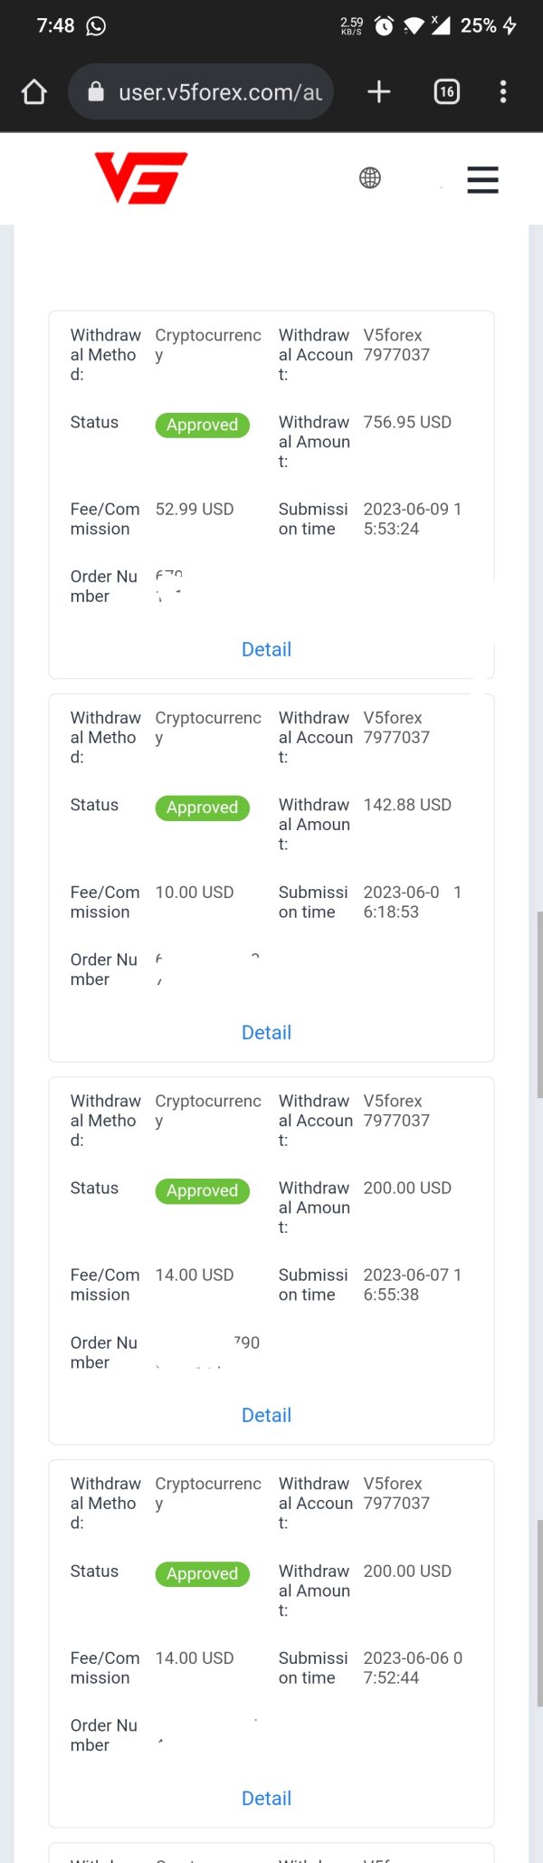Click the user.v5forex.com address bar
Image resolution: width=543 pixels, height=1863 pixels.
pyautogui.click(x=201, y=91)
